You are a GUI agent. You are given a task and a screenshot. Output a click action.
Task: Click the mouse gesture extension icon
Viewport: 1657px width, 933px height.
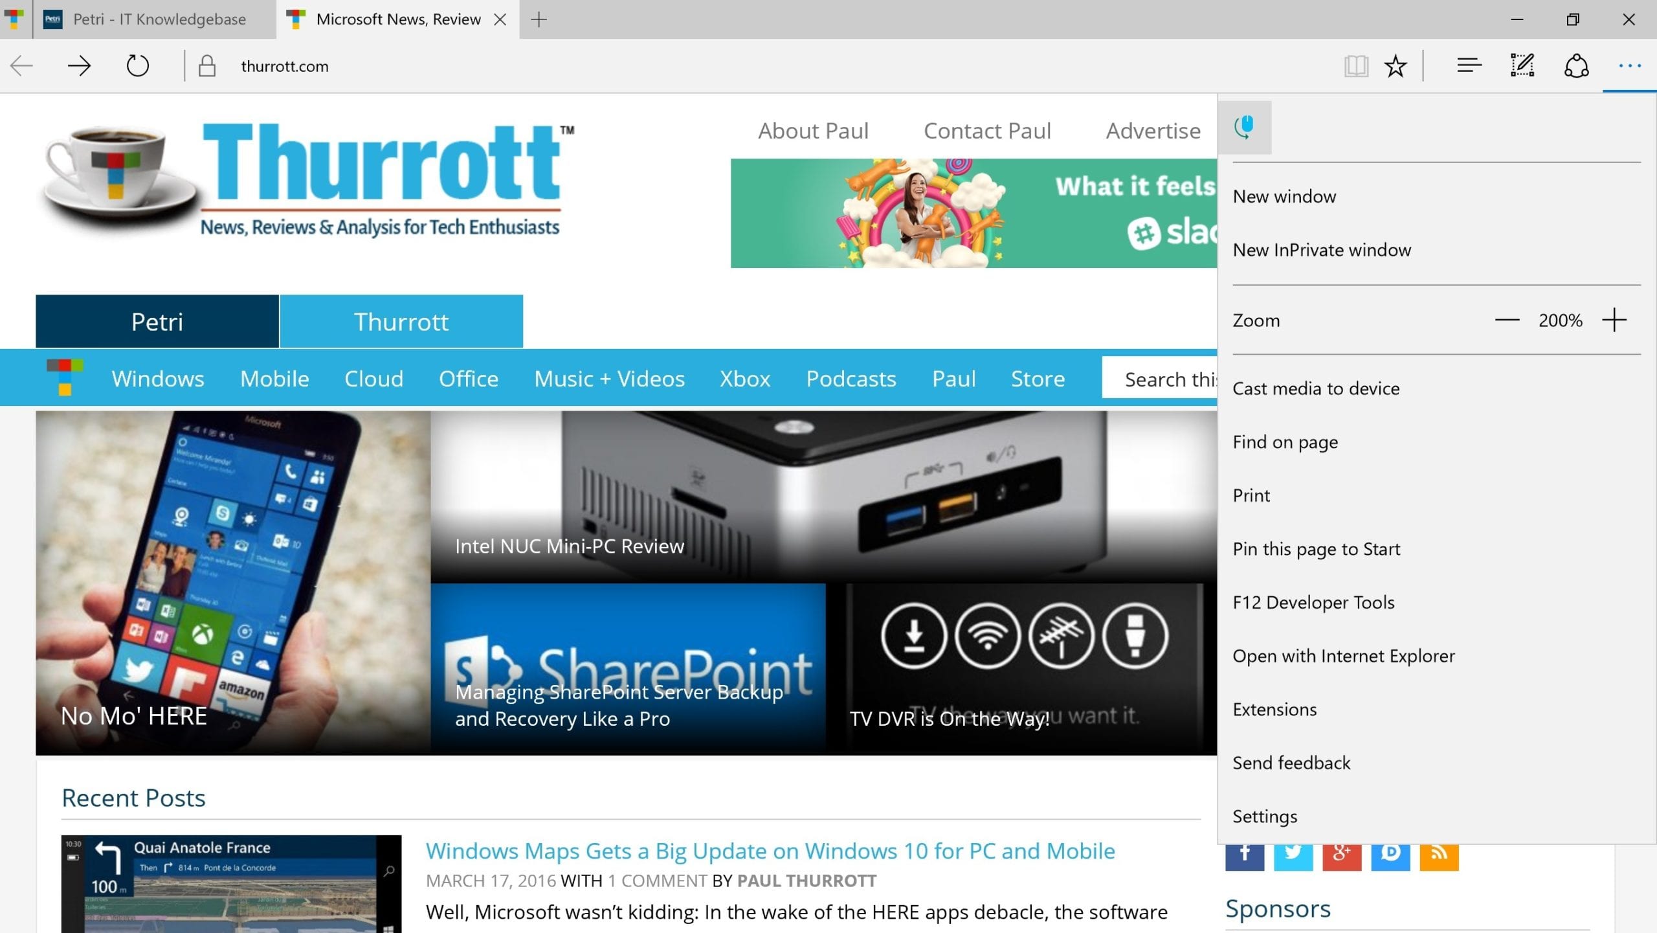tap(1244, 127)
